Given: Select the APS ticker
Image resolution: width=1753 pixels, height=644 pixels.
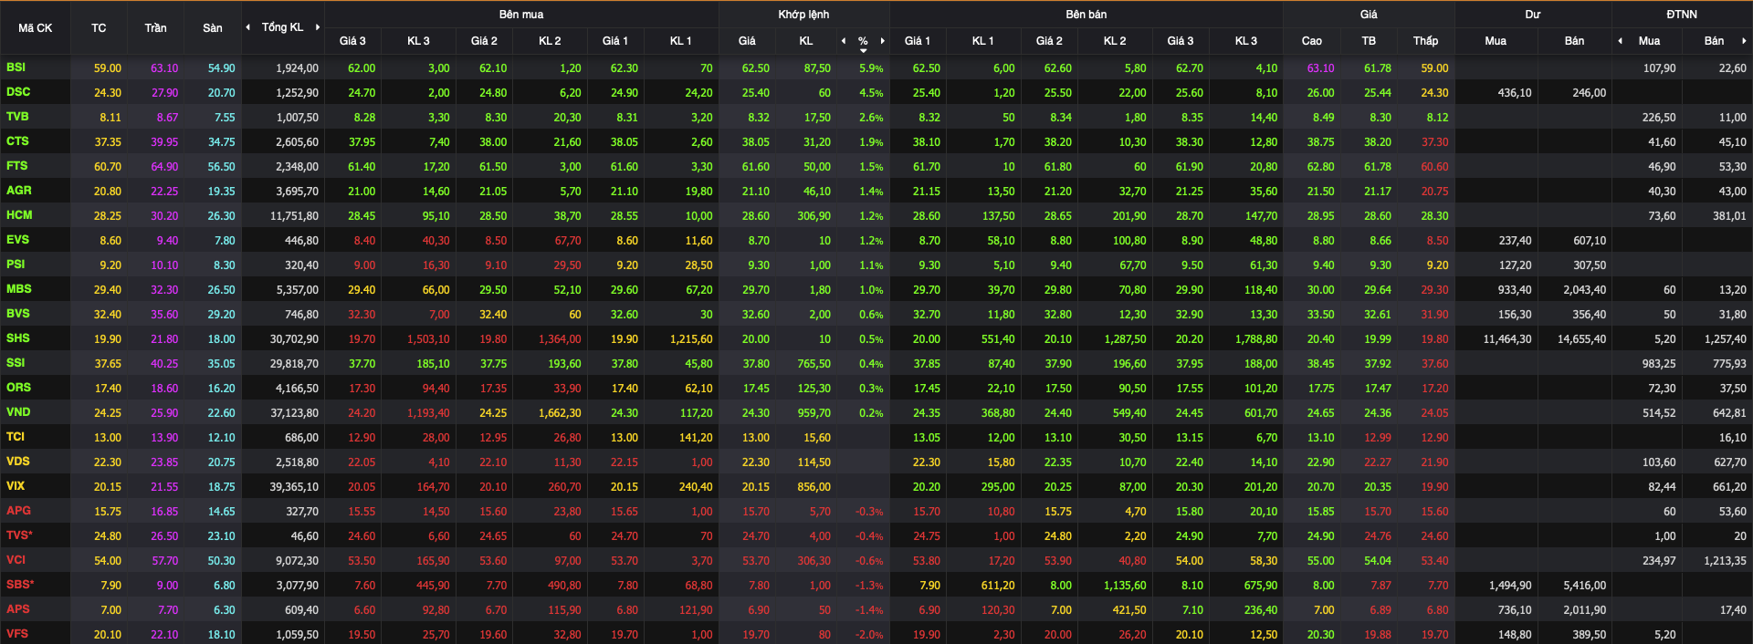Looking at the screenshot, I should (x=18, y=609).
